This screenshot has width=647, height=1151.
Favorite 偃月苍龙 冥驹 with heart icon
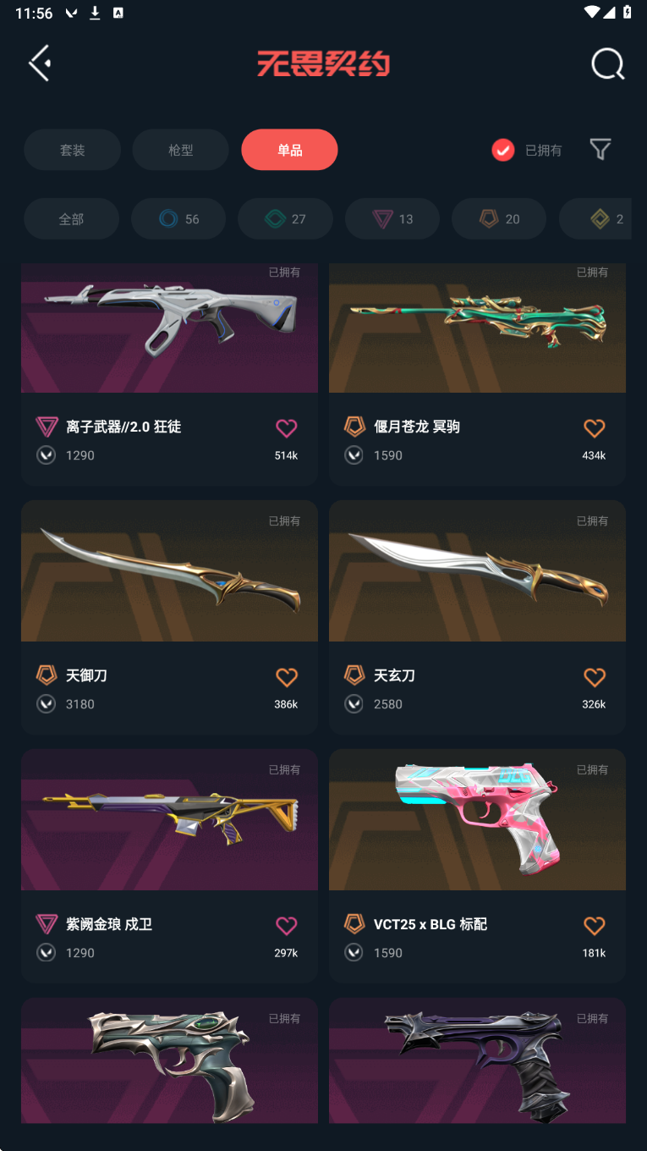point(595,428)
